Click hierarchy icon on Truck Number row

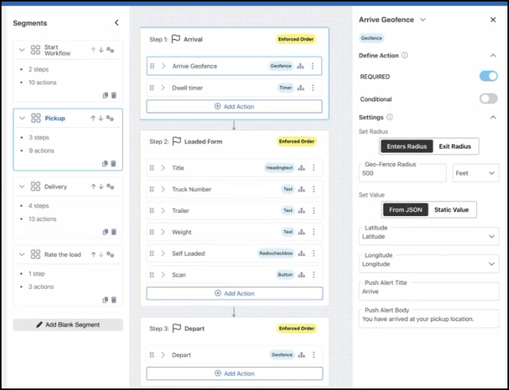301,189
